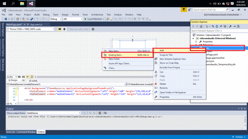This screenshot has height=139, width=248.
Task: Click the yellow notifications flag icon
Action: click(x=184, y=10)
